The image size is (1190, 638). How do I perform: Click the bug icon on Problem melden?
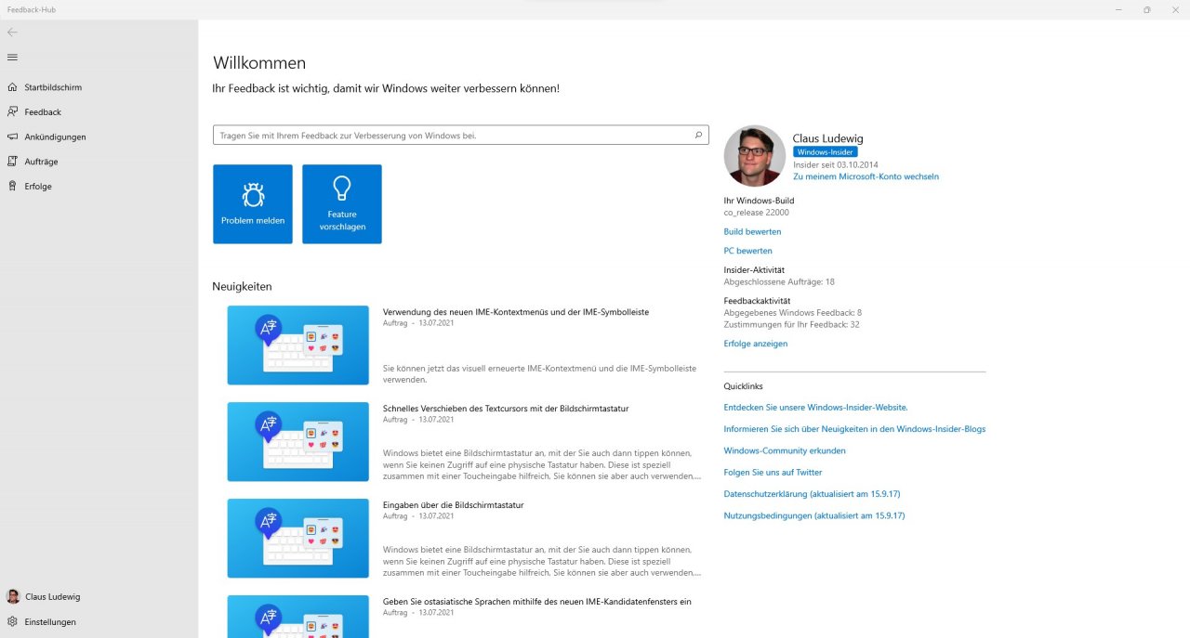[253, 194]
